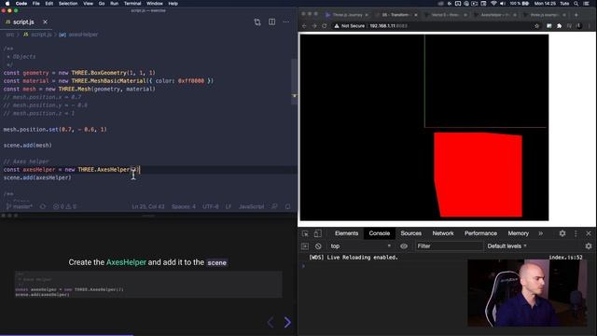Open the Wi-Fi menu bar icon
The image size is (597, 336).
tap(493, 4)
